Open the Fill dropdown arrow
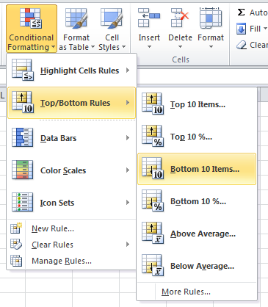 [x=265, y=29]
